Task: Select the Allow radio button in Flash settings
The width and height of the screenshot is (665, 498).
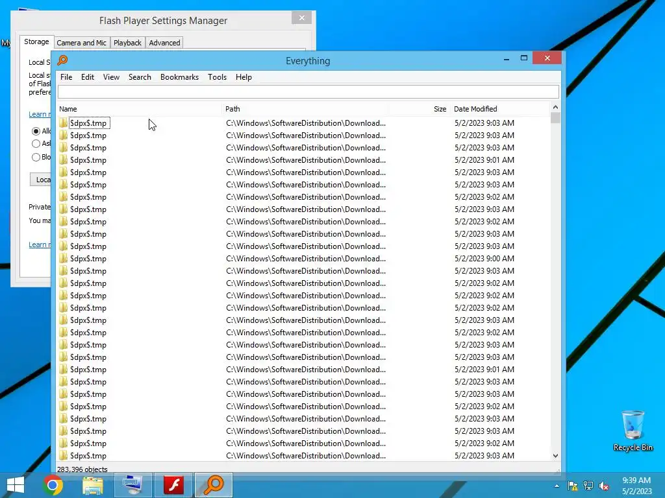Action: [x=36, y=131]
